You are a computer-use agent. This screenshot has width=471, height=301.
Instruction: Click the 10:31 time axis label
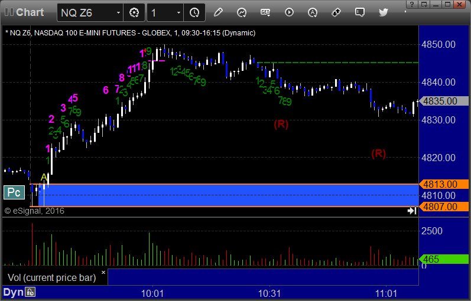pyautogui.click(x=269, y=293)
